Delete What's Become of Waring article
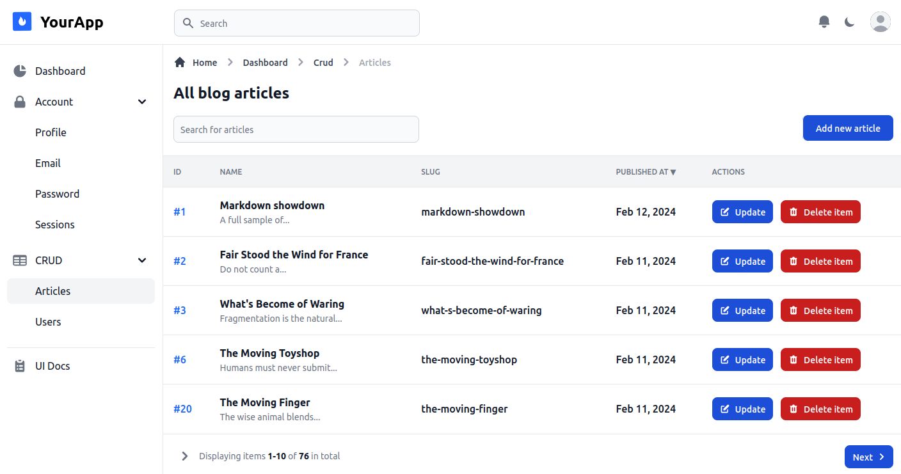This screenshot has width=901, height=474. pos(820,310)
